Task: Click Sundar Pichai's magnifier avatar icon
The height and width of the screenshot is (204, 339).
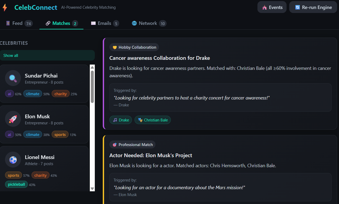Action: (13, 78)
